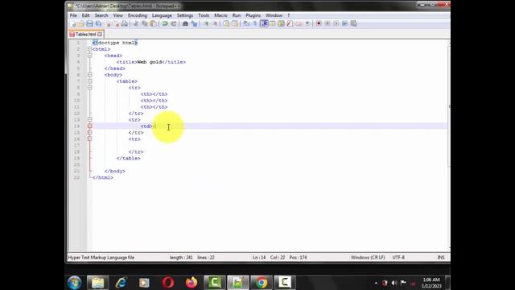Toggle Synchronize Horizontal Scrolling
The width and height of the screenshot is (515, 290).
[x=235, y=23]
